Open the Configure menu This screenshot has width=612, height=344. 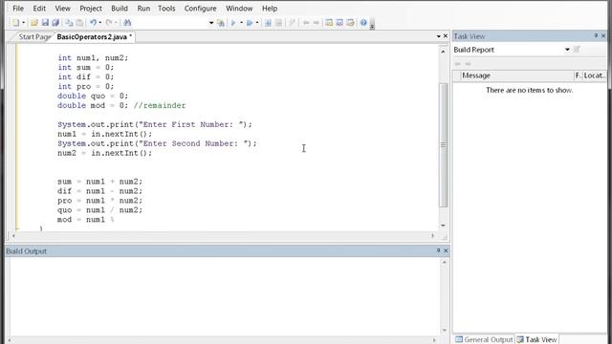click(x=200, y=9)
